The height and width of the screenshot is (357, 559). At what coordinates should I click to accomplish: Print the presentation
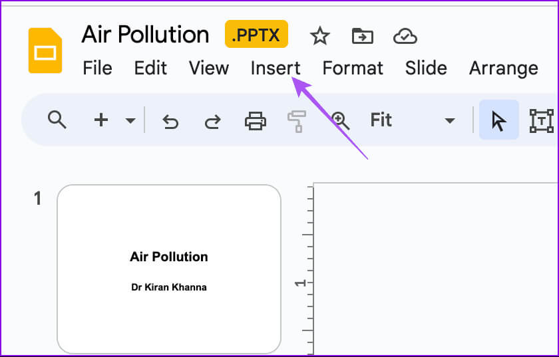(255, 121)
